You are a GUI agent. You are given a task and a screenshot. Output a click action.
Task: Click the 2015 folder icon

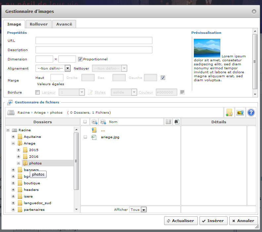pos(25,150)
